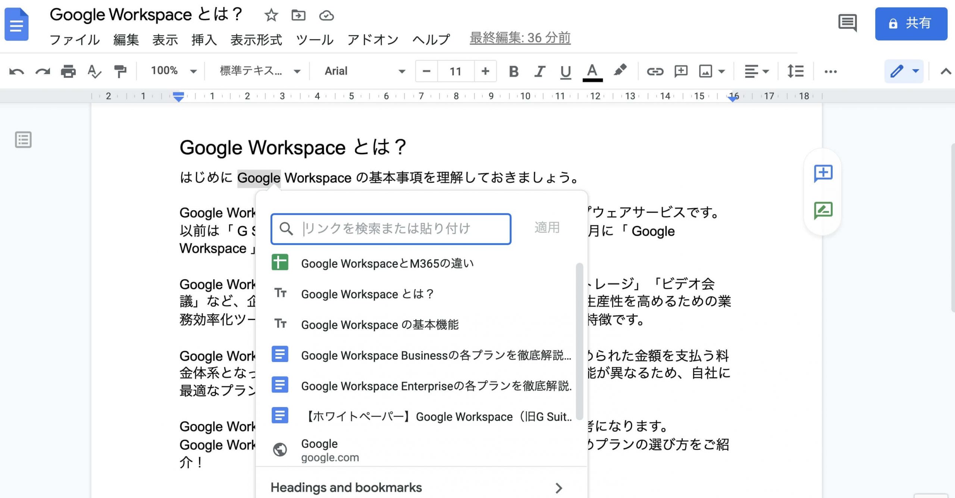Click the page scrollbar on the right
The image size is (955, 498).
pos(953,228)
